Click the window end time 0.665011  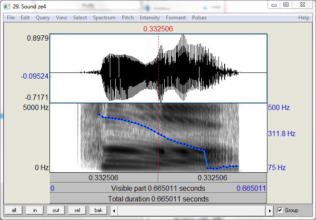pos(251,188)
